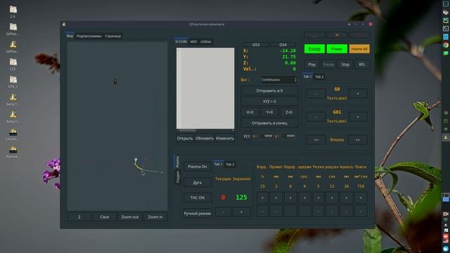The width and height of the screenshot is (450, 253).
Task: Click Home All button
Action: click(359, 49)
